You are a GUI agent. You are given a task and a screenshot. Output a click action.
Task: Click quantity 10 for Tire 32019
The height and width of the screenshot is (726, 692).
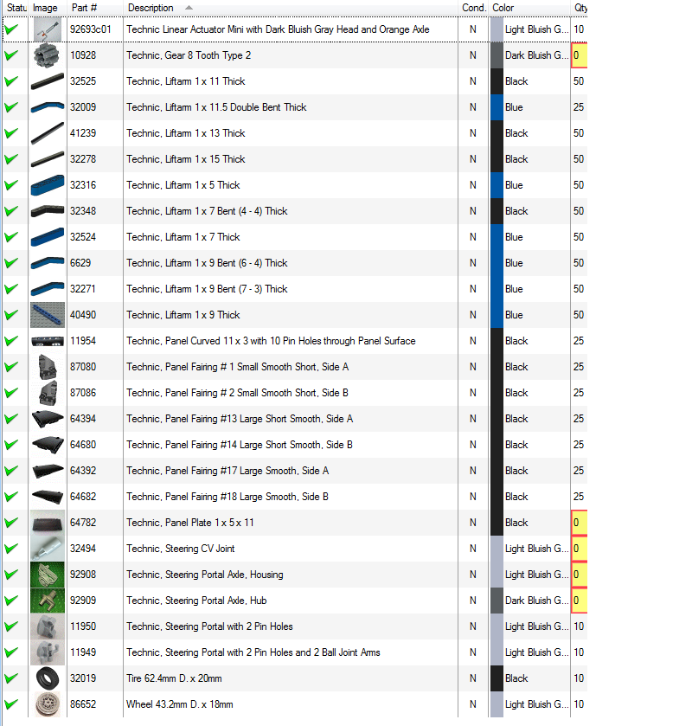tap(579, 678)
